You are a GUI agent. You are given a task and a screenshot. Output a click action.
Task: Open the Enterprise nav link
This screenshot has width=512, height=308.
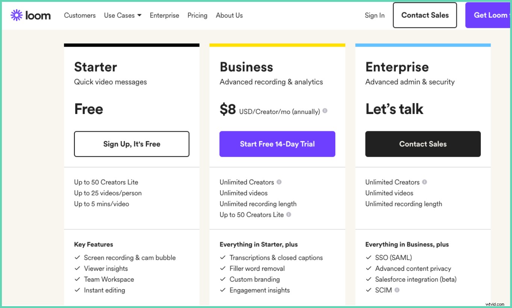(x=164, y=15)
